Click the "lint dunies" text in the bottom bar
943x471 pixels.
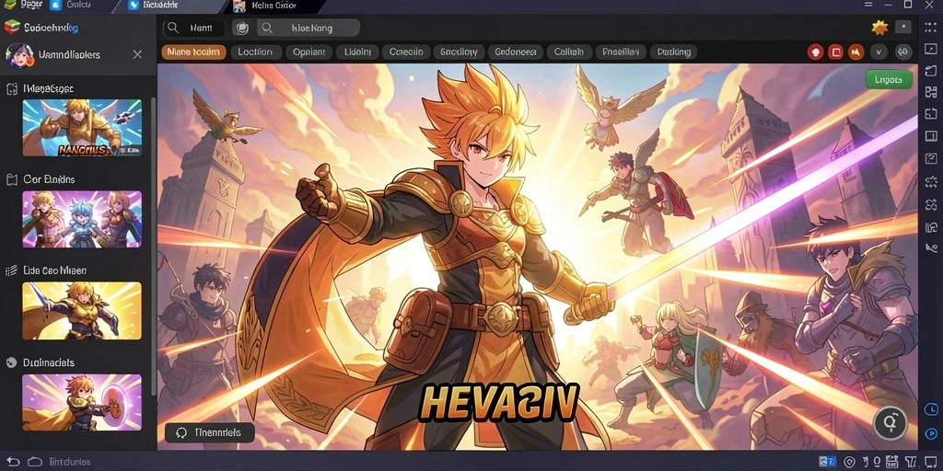pyautogui.click(x=70, y=462)
